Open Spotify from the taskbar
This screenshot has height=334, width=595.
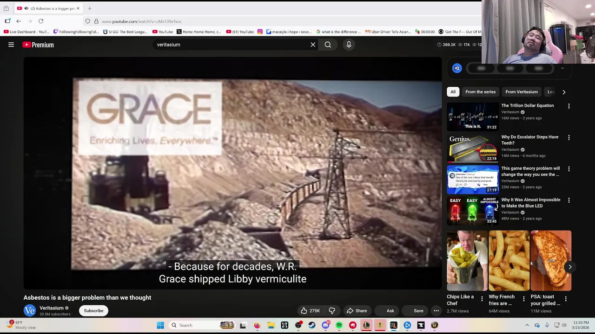339,325
